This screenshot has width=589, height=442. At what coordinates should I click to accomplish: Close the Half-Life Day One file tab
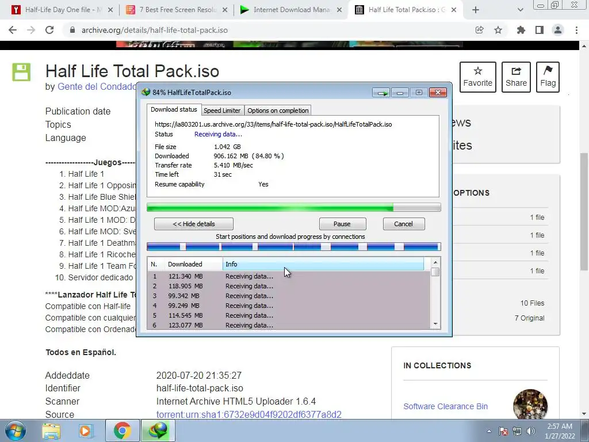click(x=110, y=10)
